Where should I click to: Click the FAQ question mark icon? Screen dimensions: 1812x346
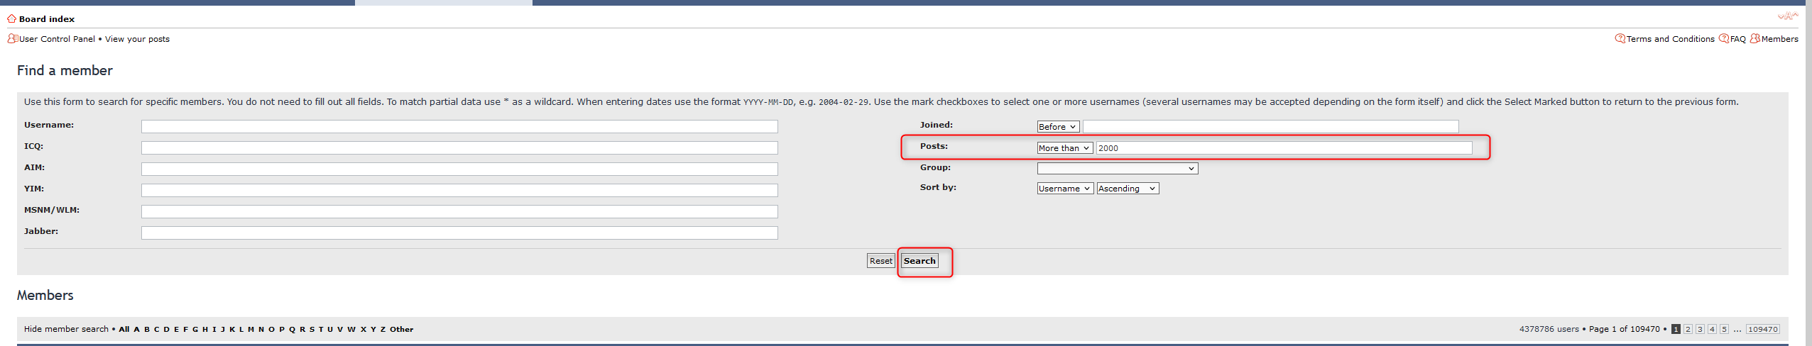click(1723, 38)
